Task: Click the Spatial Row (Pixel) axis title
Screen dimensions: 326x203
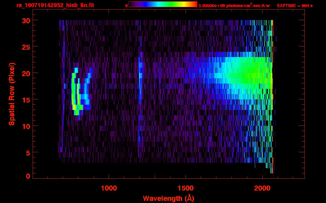Action: tap(12, 94)
